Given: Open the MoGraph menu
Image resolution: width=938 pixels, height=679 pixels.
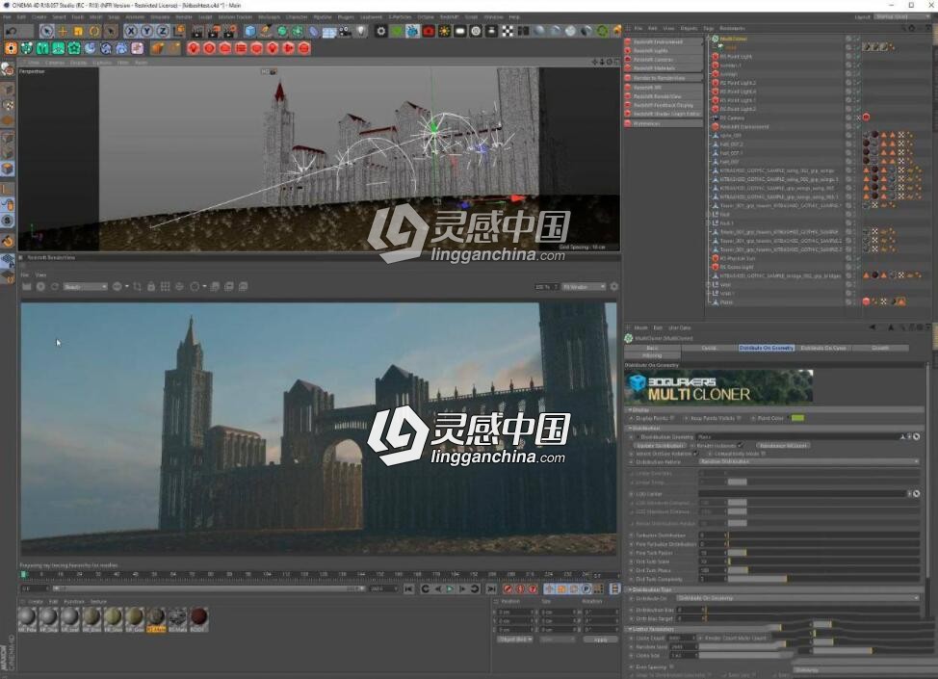Looking at the screenshot, I should pyautogui.click(x=269, y=16).
